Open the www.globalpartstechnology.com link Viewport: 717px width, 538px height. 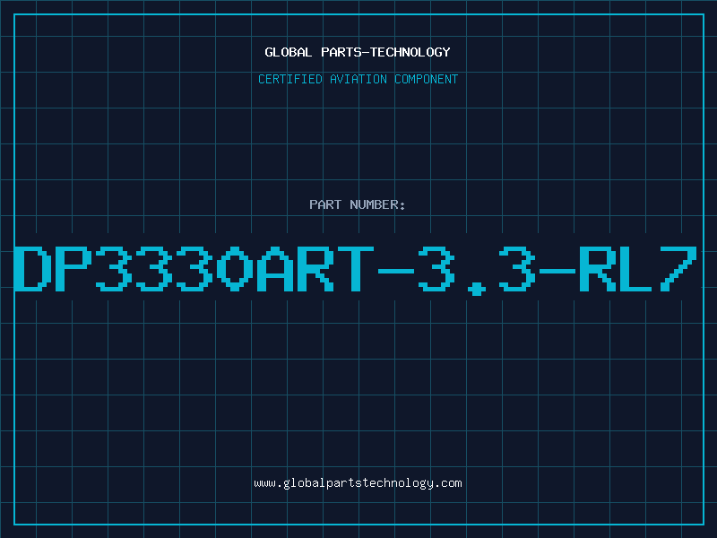point(358,483)
